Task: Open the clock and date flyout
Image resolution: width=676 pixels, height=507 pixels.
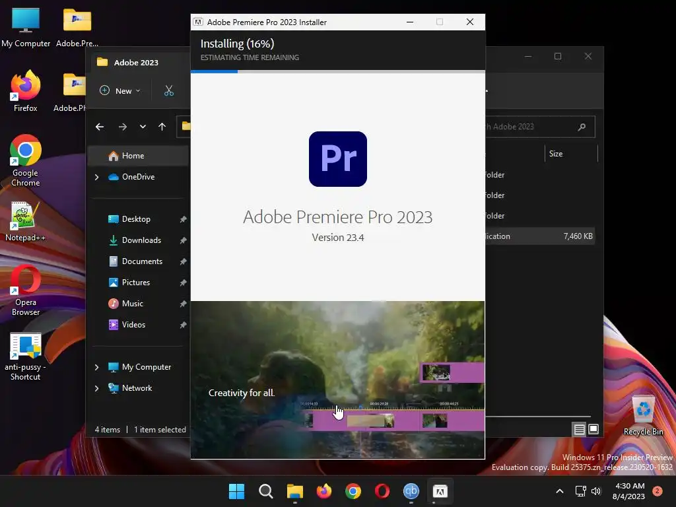Action: tap(628, 491)
